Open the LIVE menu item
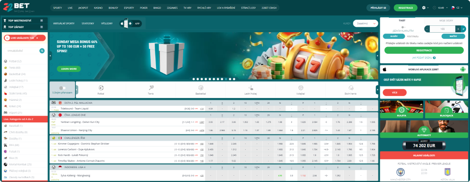Viewport: 470px width, 182px height. point(70,8)
